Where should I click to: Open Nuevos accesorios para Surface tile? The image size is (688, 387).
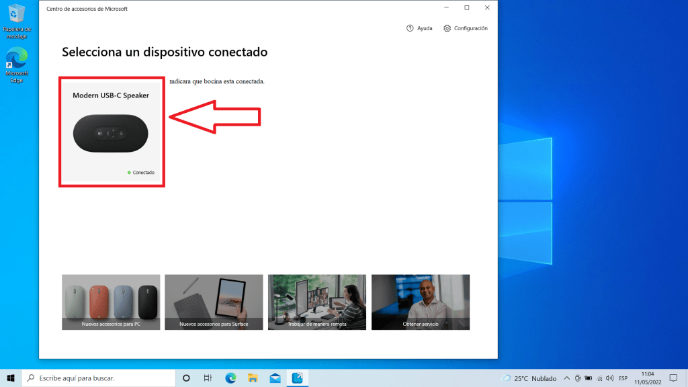pyautogui.click(x=214, y=302)
